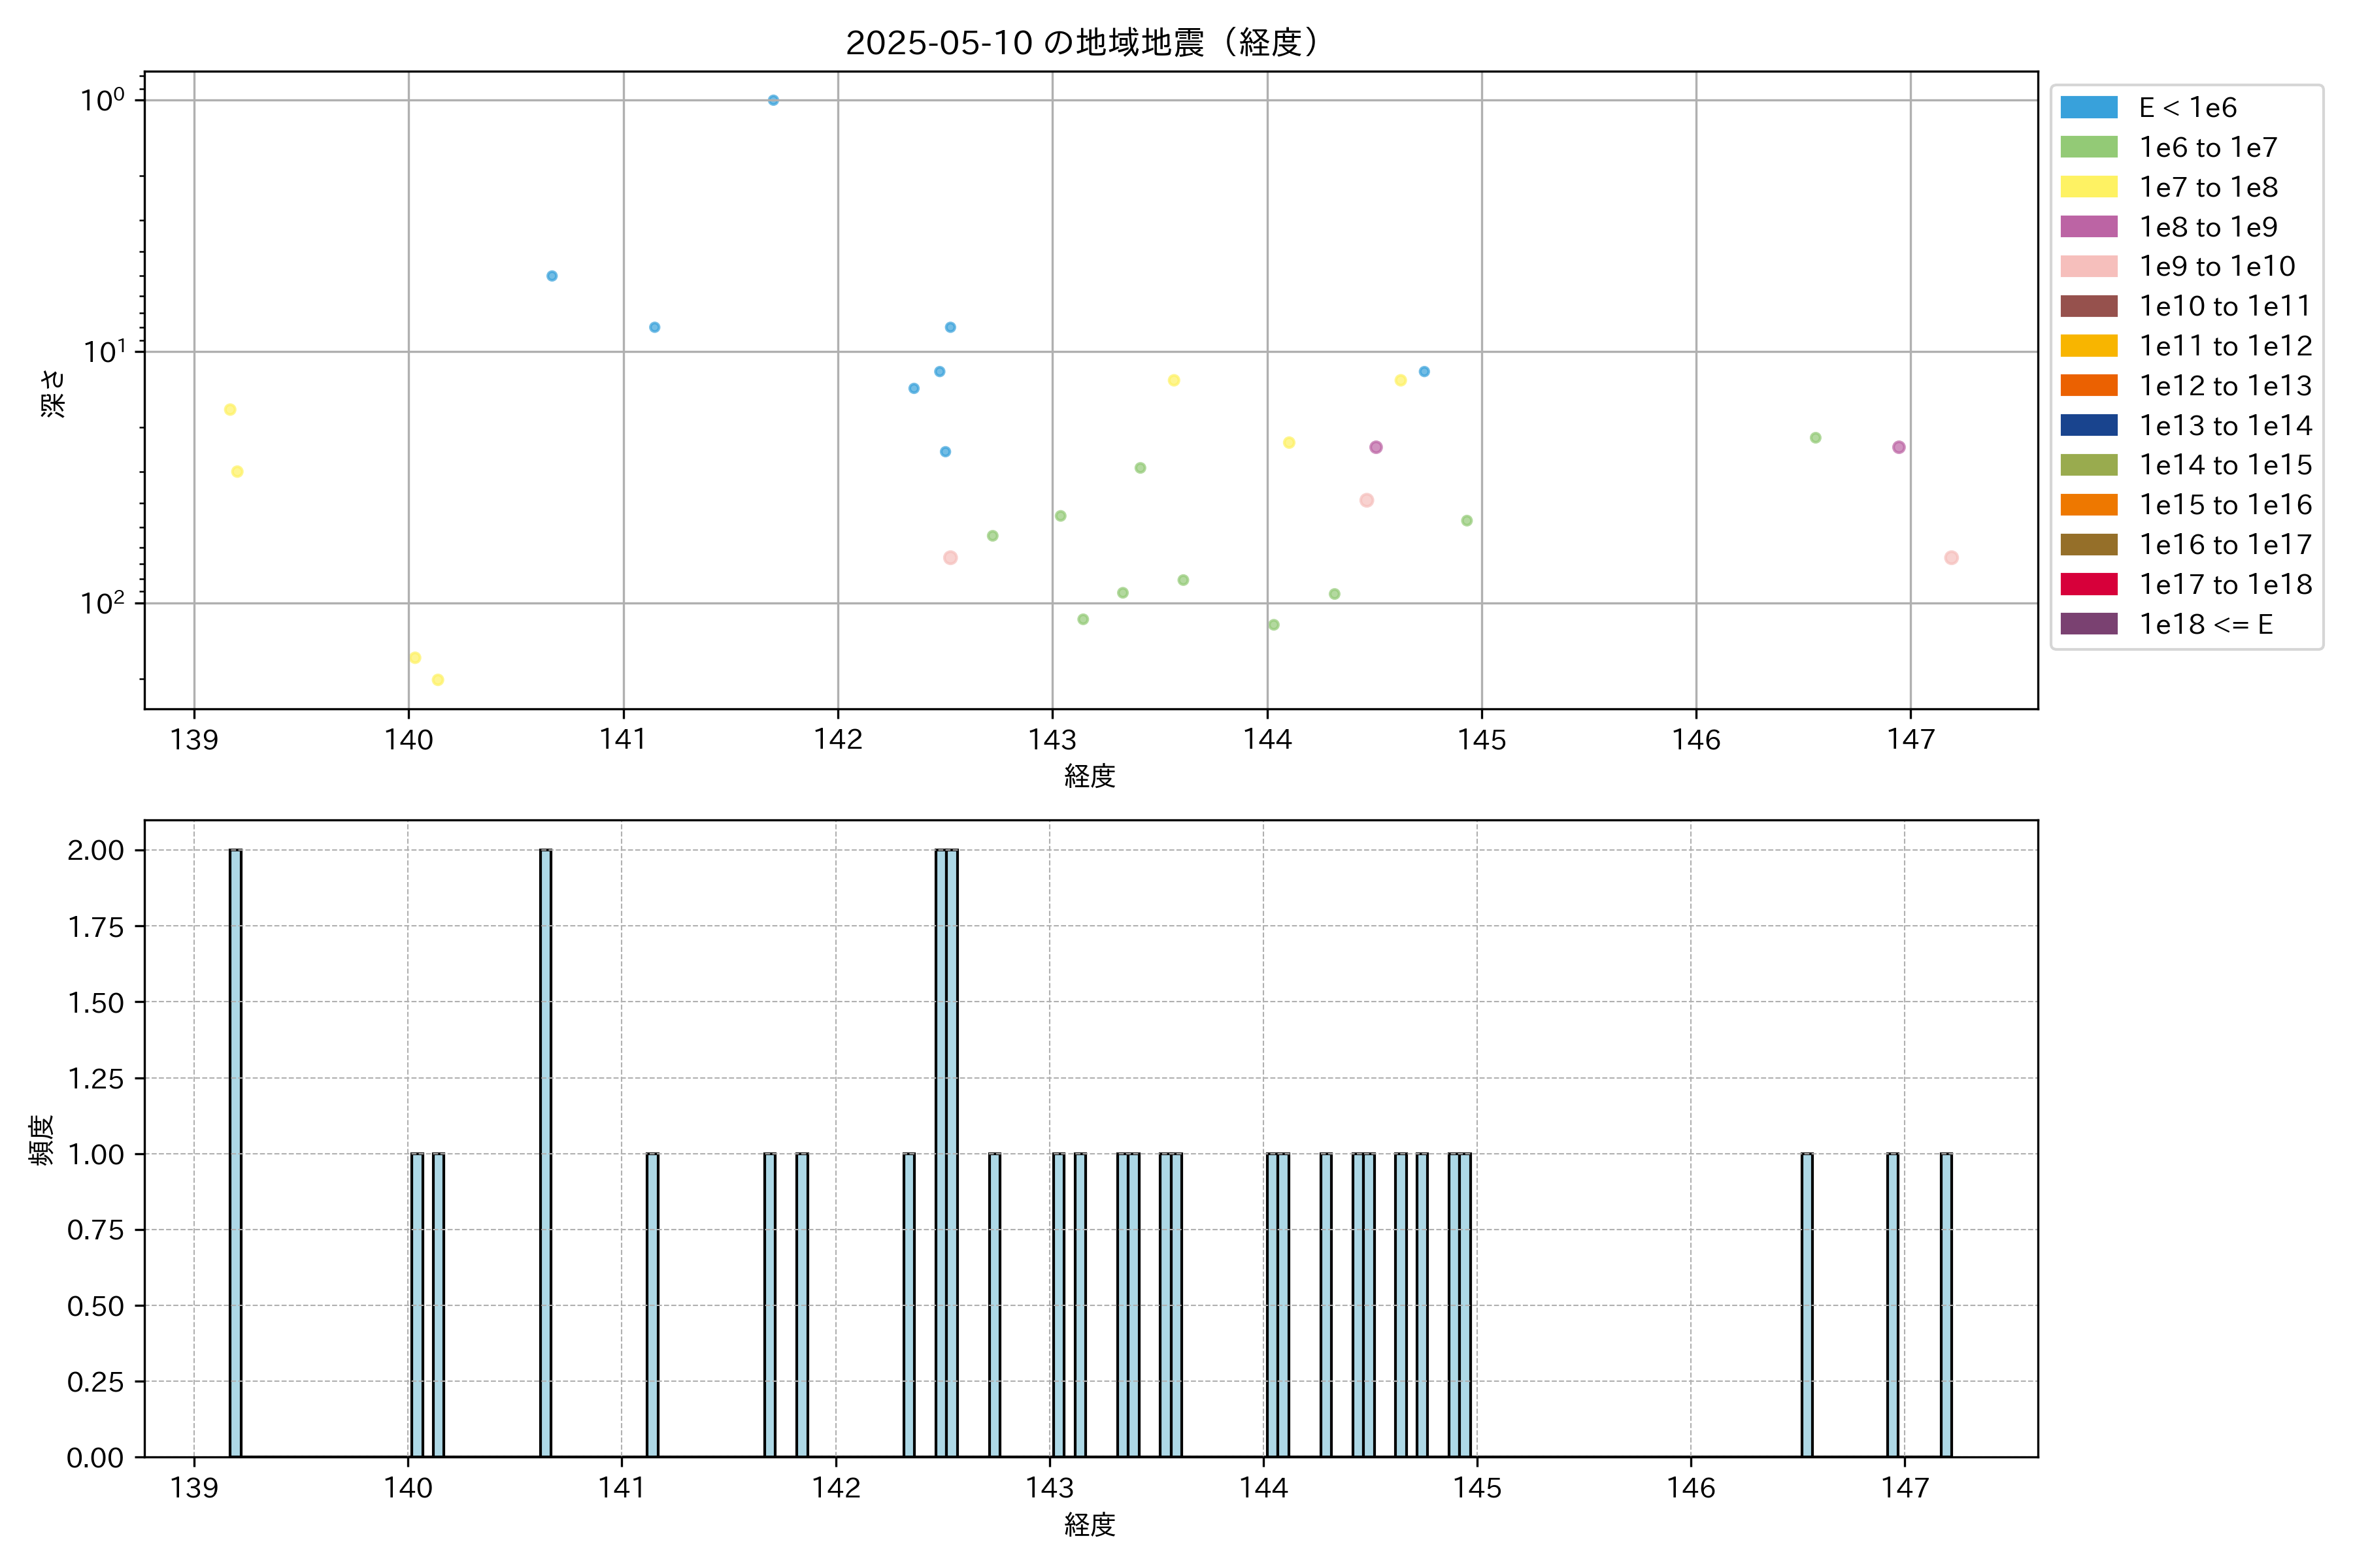
Task: Click the '1e11 to 1e12' legend label
Action: [x=2225, y=346]
